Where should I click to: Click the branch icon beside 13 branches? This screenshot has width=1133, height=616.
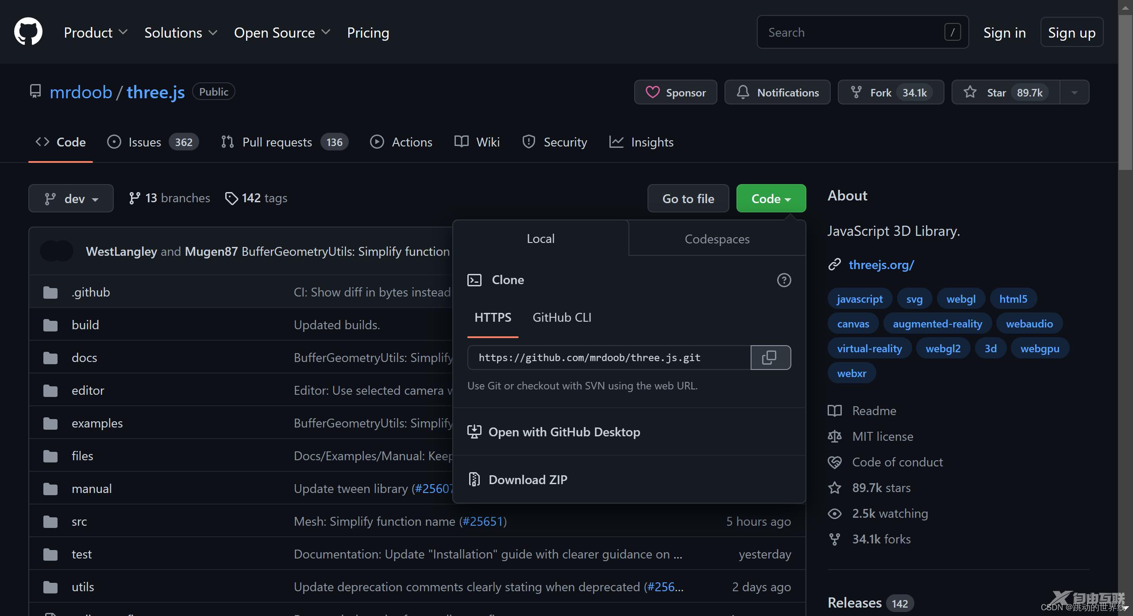134,198
